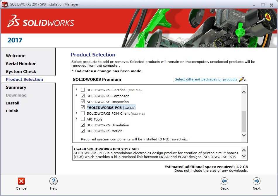Click Select different packages or products link
The width and height of the screenshot is (278, 196).
pyautogui.click(x=206, y=79)
